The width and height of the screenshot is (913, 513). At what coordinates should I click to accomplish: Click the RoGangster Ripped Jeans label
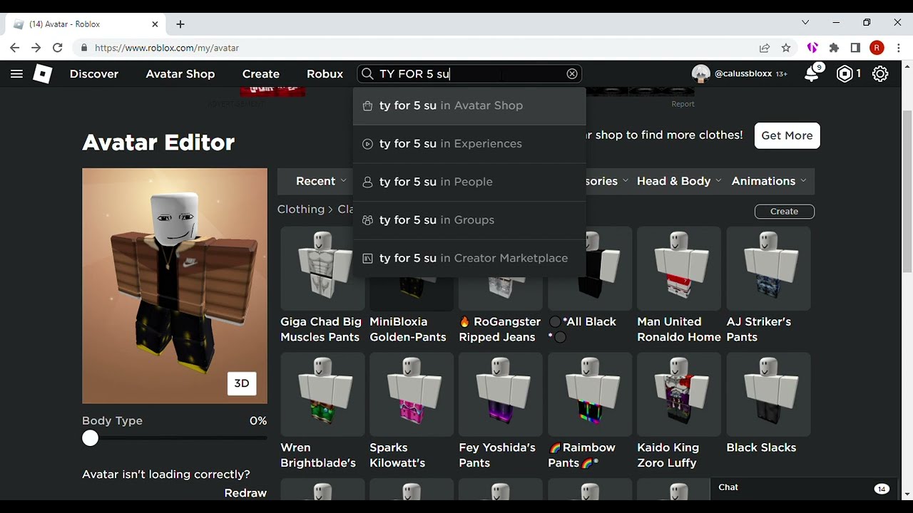[x=500, y=329]
